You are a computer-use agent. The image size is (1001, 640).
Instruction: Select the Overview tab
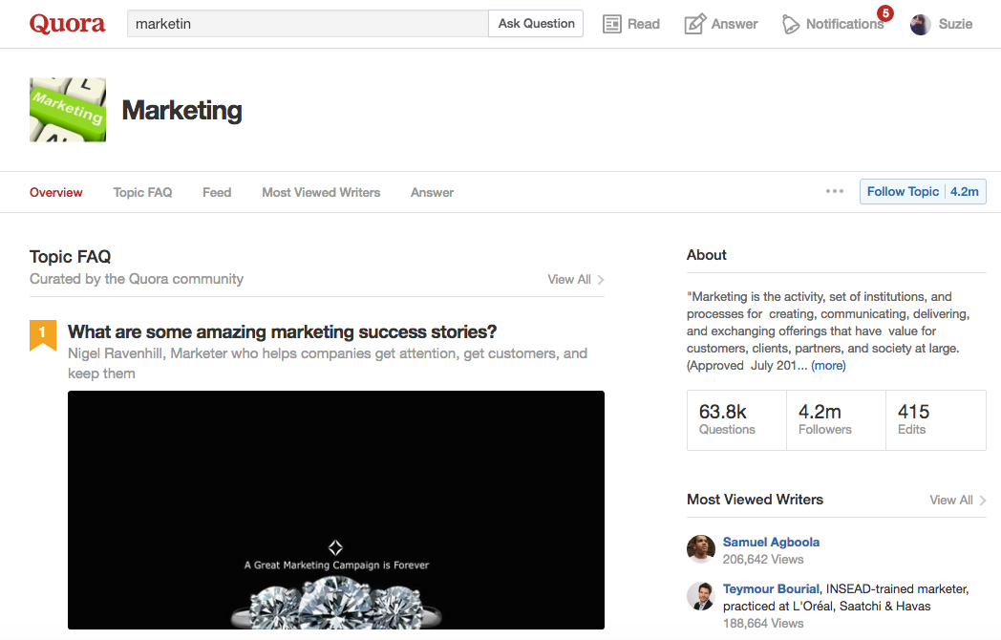click(55, 192)
